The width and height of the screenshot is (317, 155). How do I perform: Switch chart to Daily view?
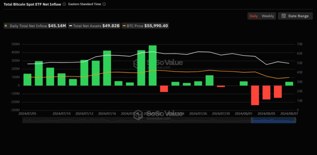pos(254,16)
